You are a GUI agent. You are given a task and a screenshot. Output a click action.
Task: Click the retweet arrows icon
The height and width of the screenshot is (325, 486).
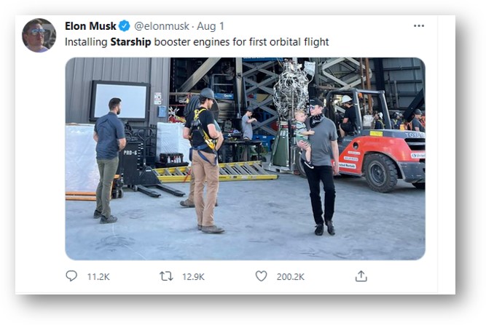click(x=166, y=276)
